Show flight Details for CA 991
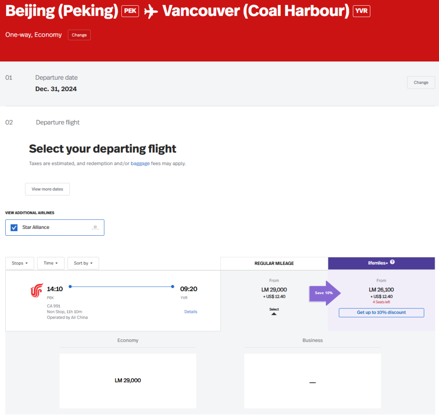 coord(191,312)
